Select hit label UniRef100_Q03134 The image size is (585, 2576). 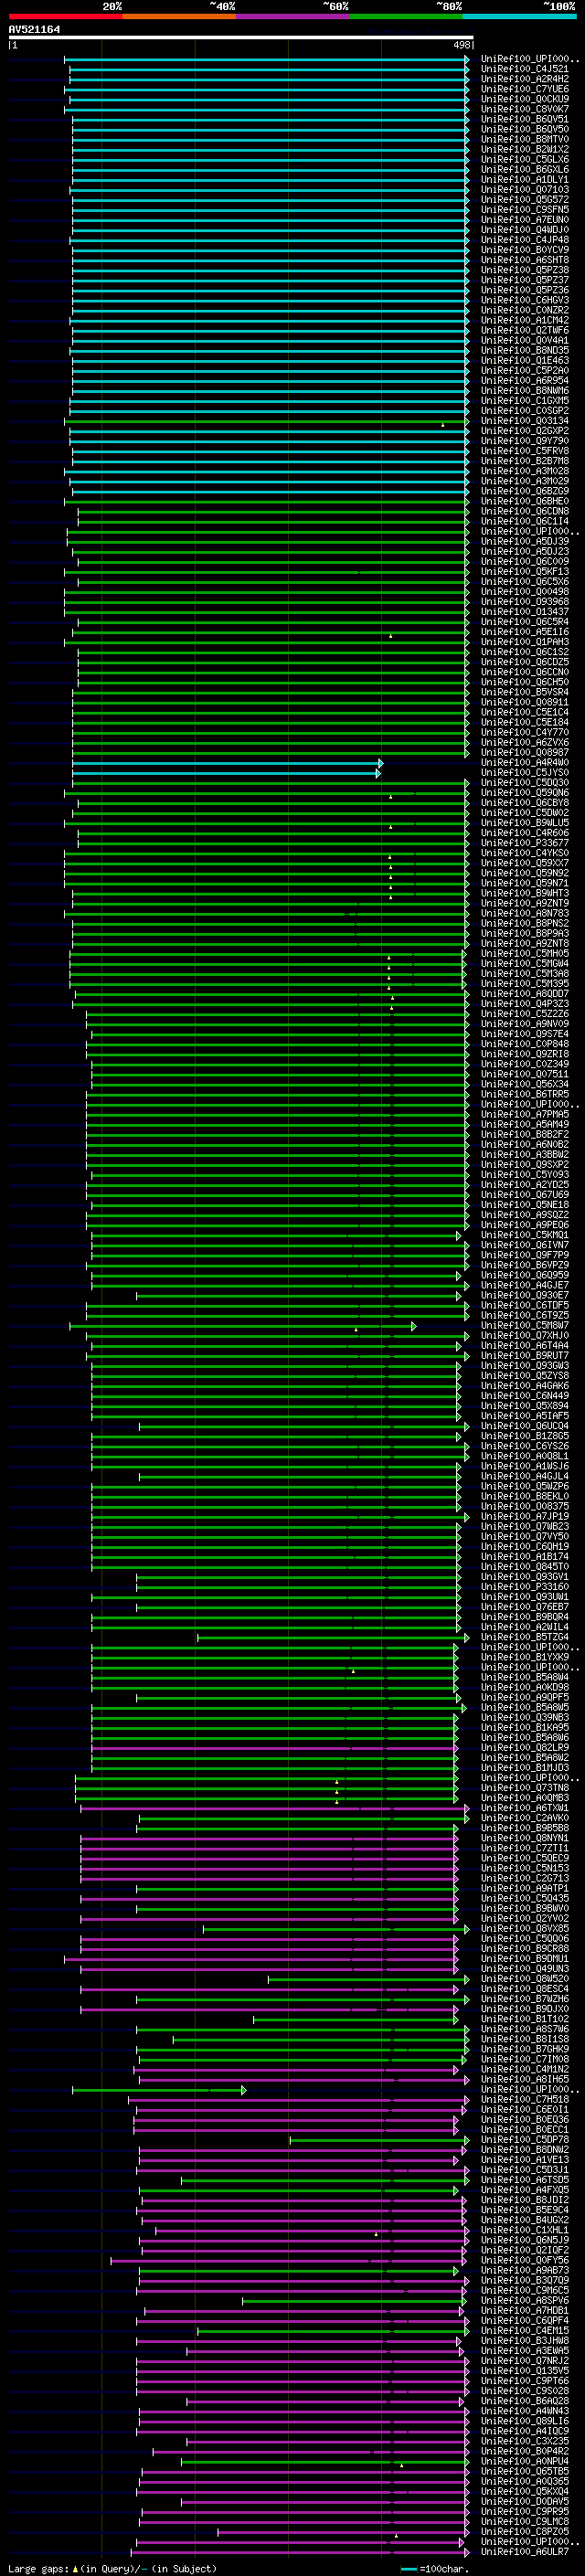pyautogui.click(x=525, y=421)
